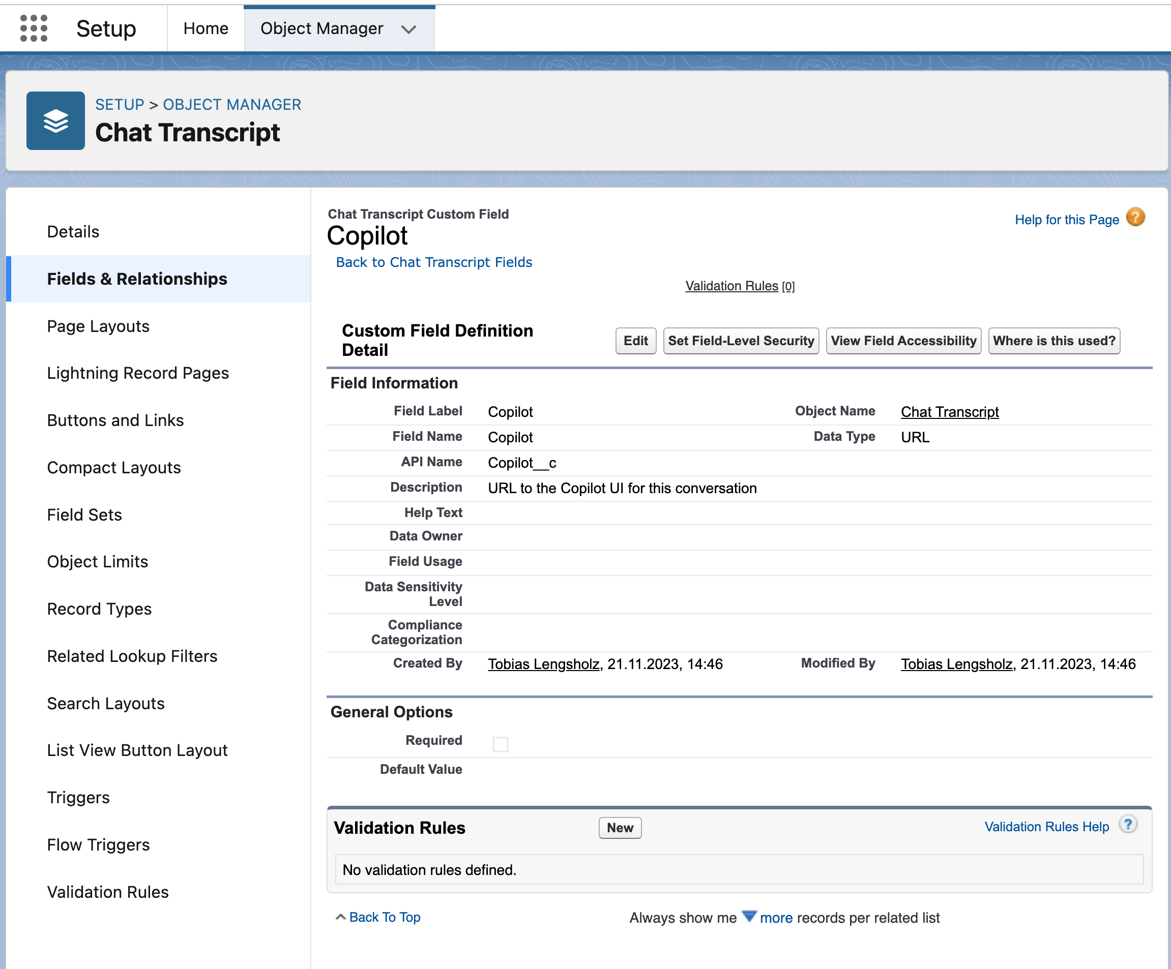Toggle the Required checkbox
Screen dimensions: 1171x969
click(x=500, y=743)
